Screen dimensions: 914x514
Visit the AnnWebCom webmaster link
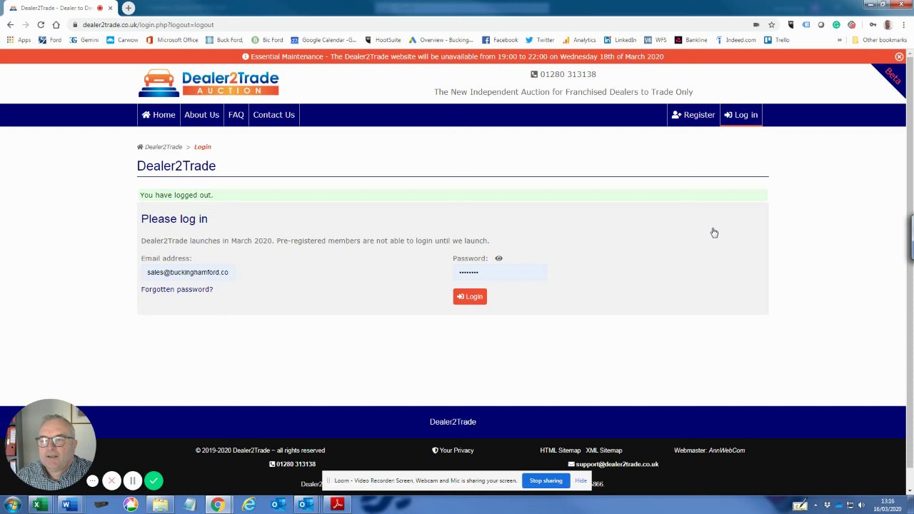(727, 450)
